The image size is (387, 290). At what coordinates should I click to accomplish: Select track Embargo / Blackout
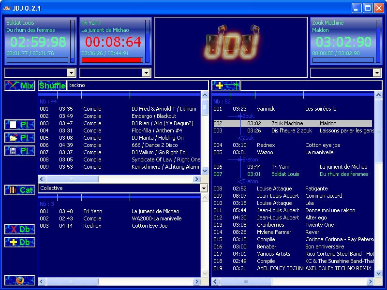pyautogui.click(x=119, y=116)
